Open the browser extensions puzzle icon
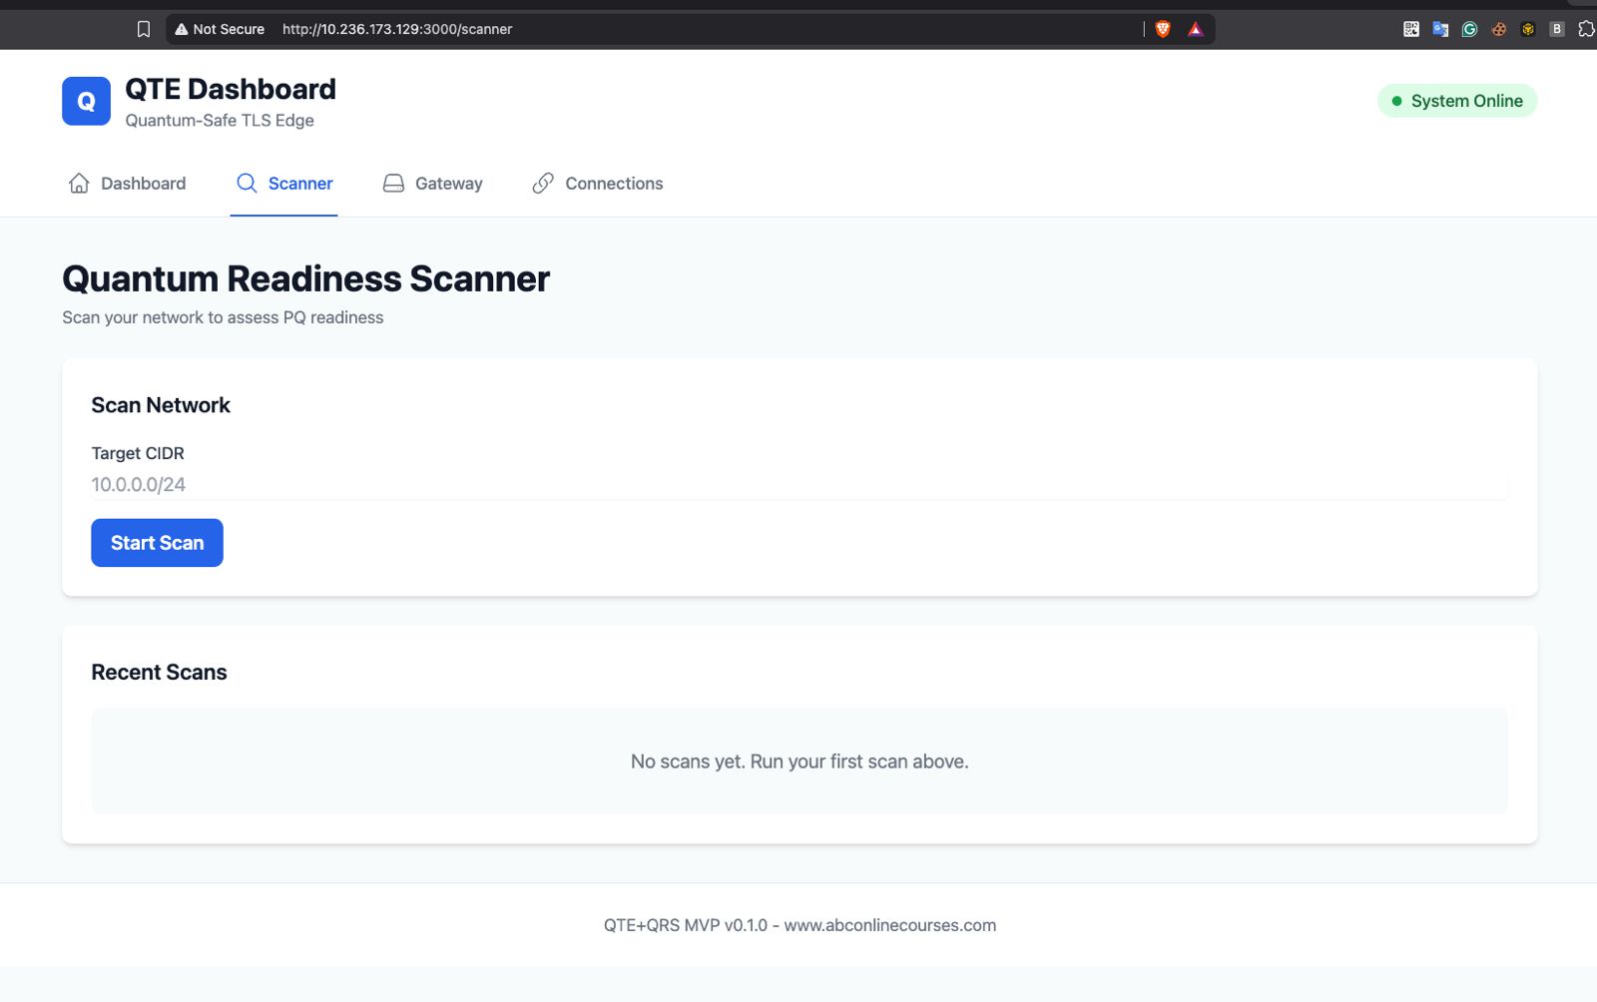This screenshot has width=1597, height=1002. 1585,28
